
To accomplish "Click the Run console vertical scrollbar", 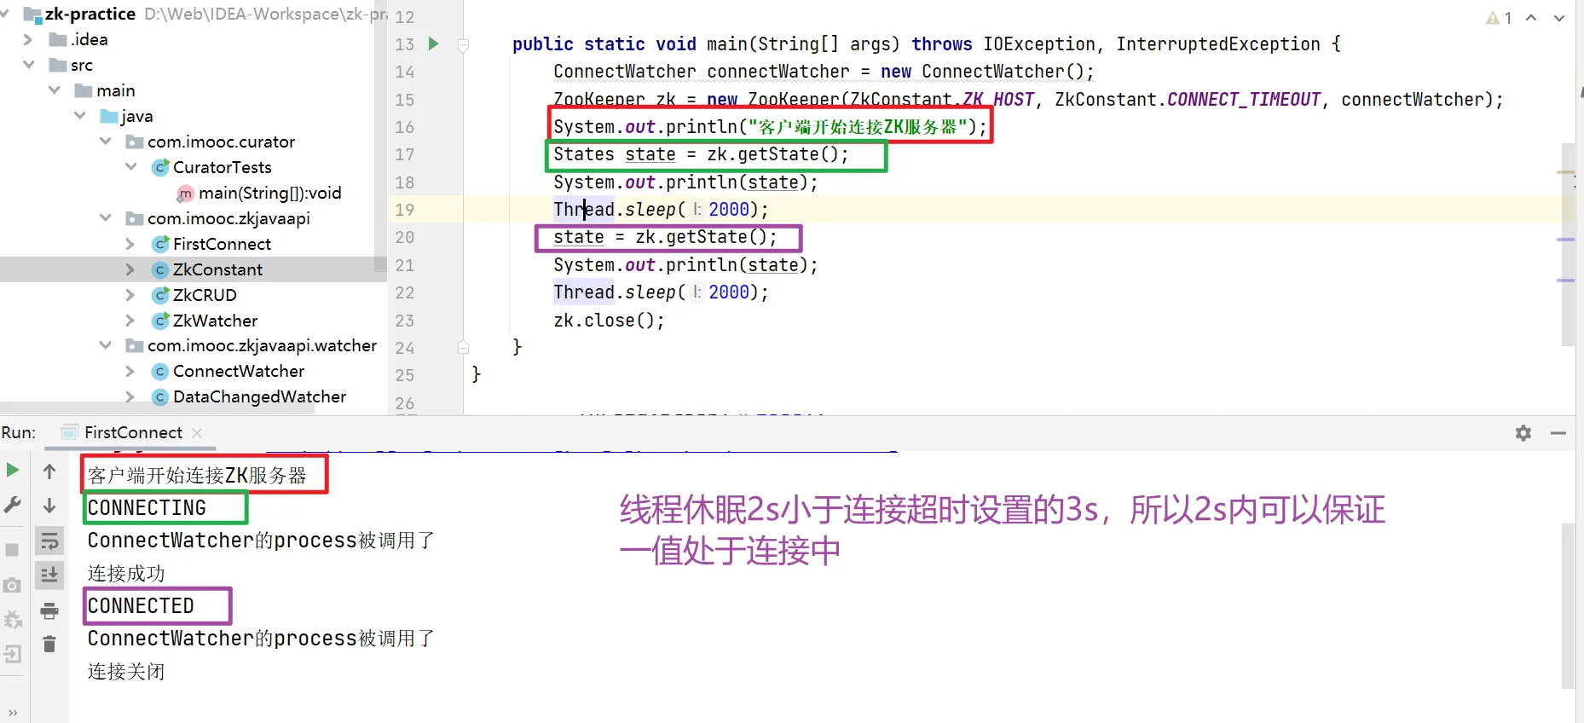I will click(1568, 605).
